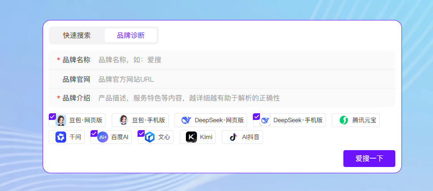Screen dimensions: 433x191
Task: Click the DeepSeek·手机版 whale icon
Action: coord(265,120)
